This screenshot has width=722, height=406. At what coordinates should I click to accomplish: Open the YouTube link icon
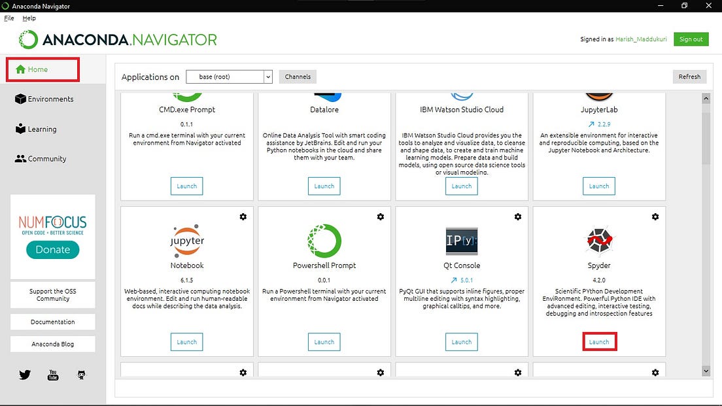53,375
